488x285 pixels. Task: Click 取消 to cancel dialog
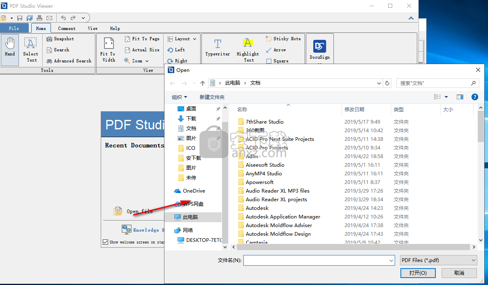tap(459, 273)
